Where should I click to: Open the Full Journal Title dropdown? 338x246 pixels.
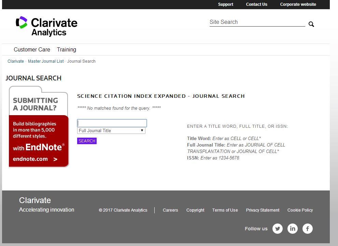pyautogui.click(x=112, y=130)
